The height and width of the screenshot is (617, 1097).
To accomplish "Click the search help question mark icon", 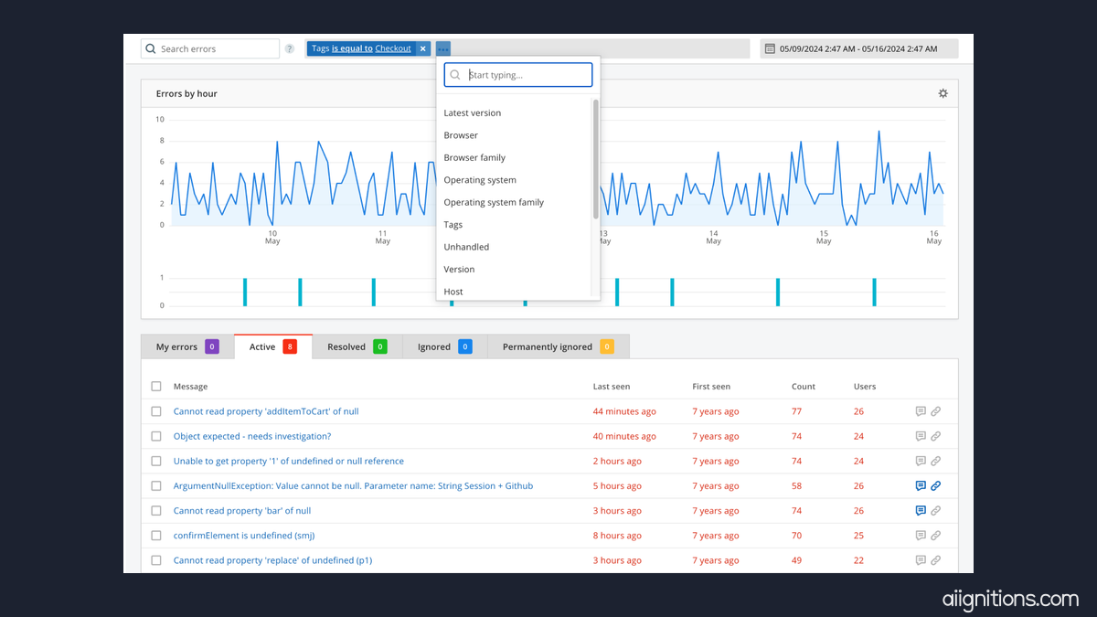I will click(x=290, y=48).
